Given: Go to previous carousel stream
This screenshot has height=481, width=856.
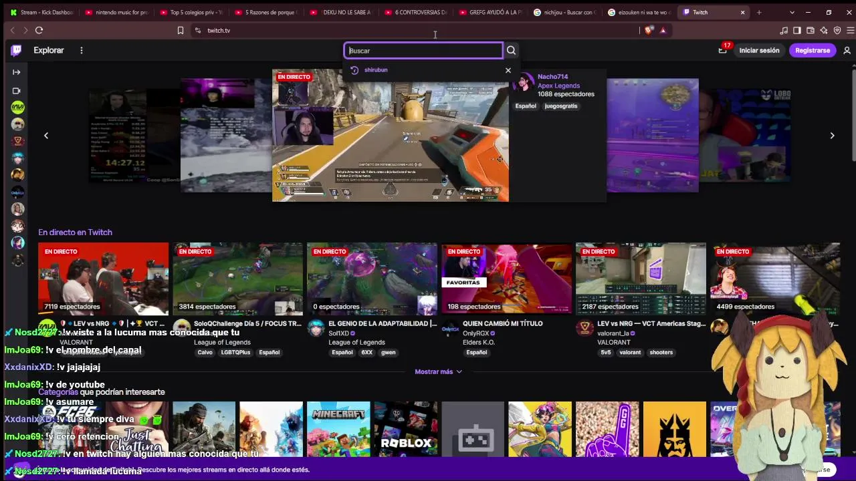Looking at the screenshot, I should coord(46,136).
